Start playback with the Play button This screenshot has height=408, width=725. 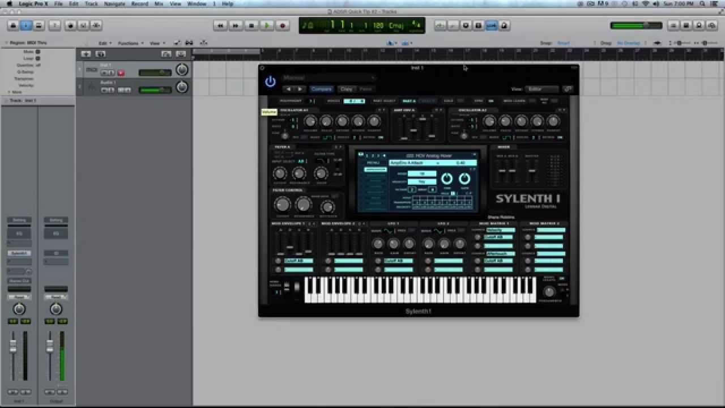pos(266,25)
